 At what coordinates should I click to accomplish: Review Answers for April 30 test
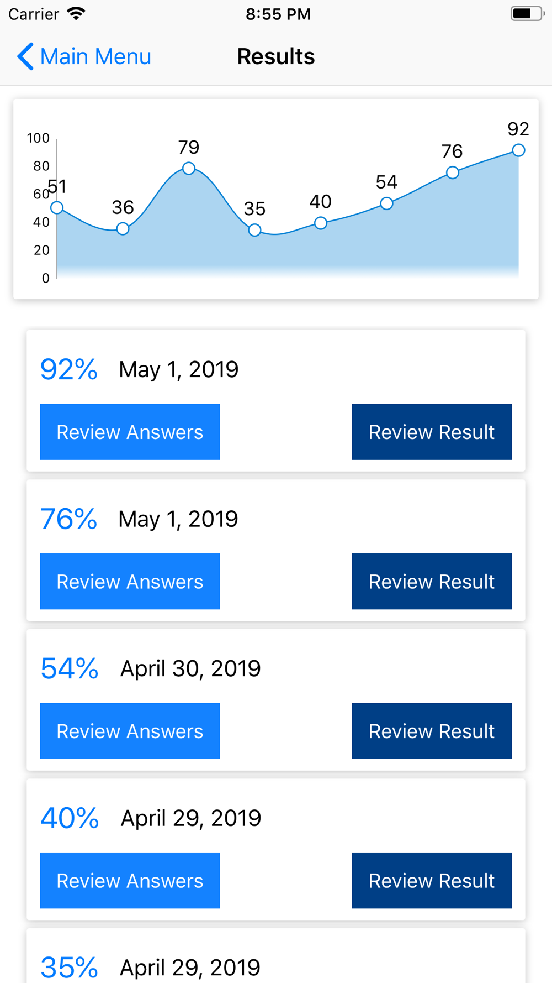click(130, 731)
